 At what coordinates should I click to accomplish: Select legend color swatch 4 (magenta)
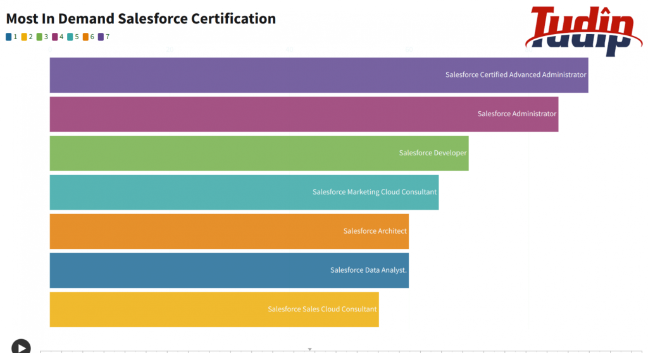coord(55,37)
